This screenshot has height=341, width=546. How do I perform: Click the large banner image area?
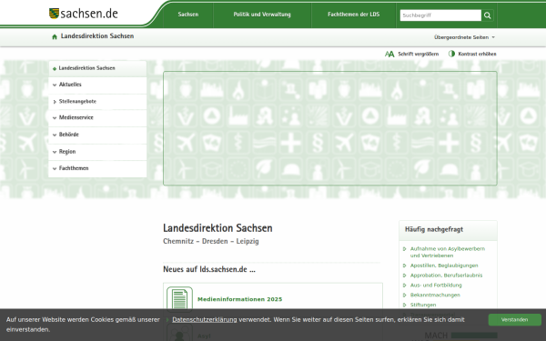[330, 128]
